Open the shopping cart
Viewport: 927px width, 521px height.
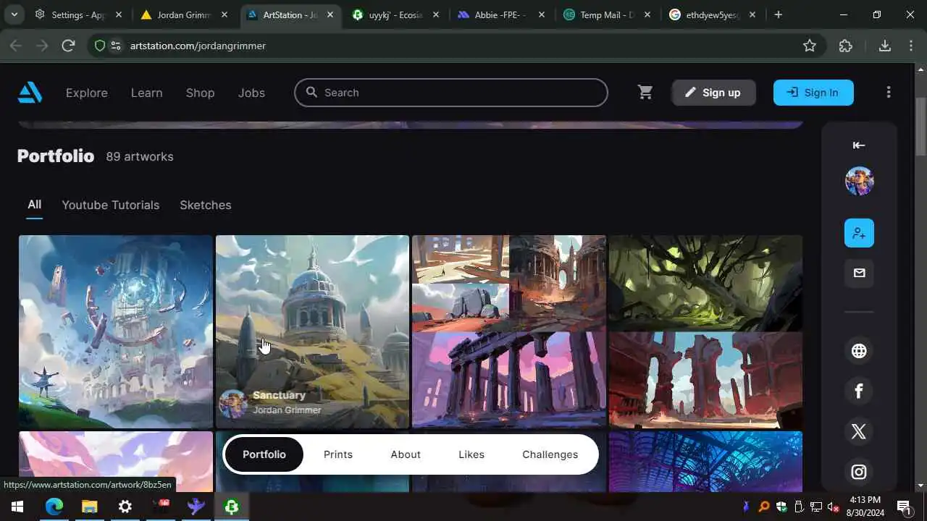coord(645,93)
